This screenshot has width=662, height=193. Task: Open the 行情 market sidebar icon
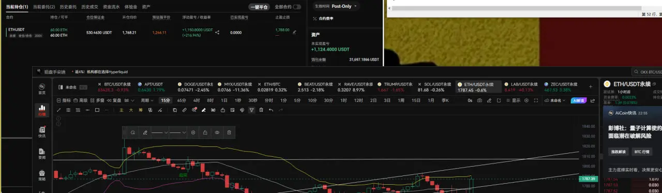pos(42,111)
